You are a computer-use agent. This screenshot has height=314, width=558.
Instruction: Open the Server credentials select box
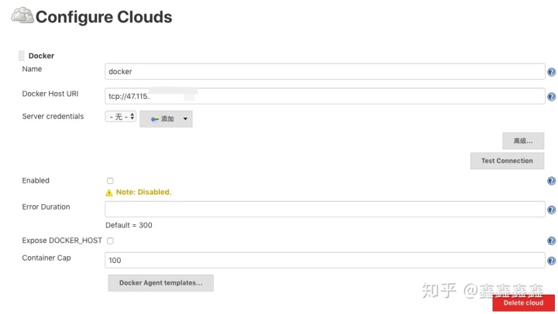click(x=121, y=117)
